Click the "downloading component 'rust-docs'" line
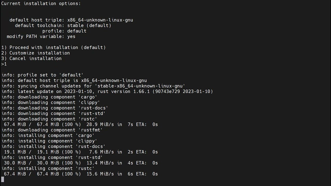331x186 pixels. [55, 108]
